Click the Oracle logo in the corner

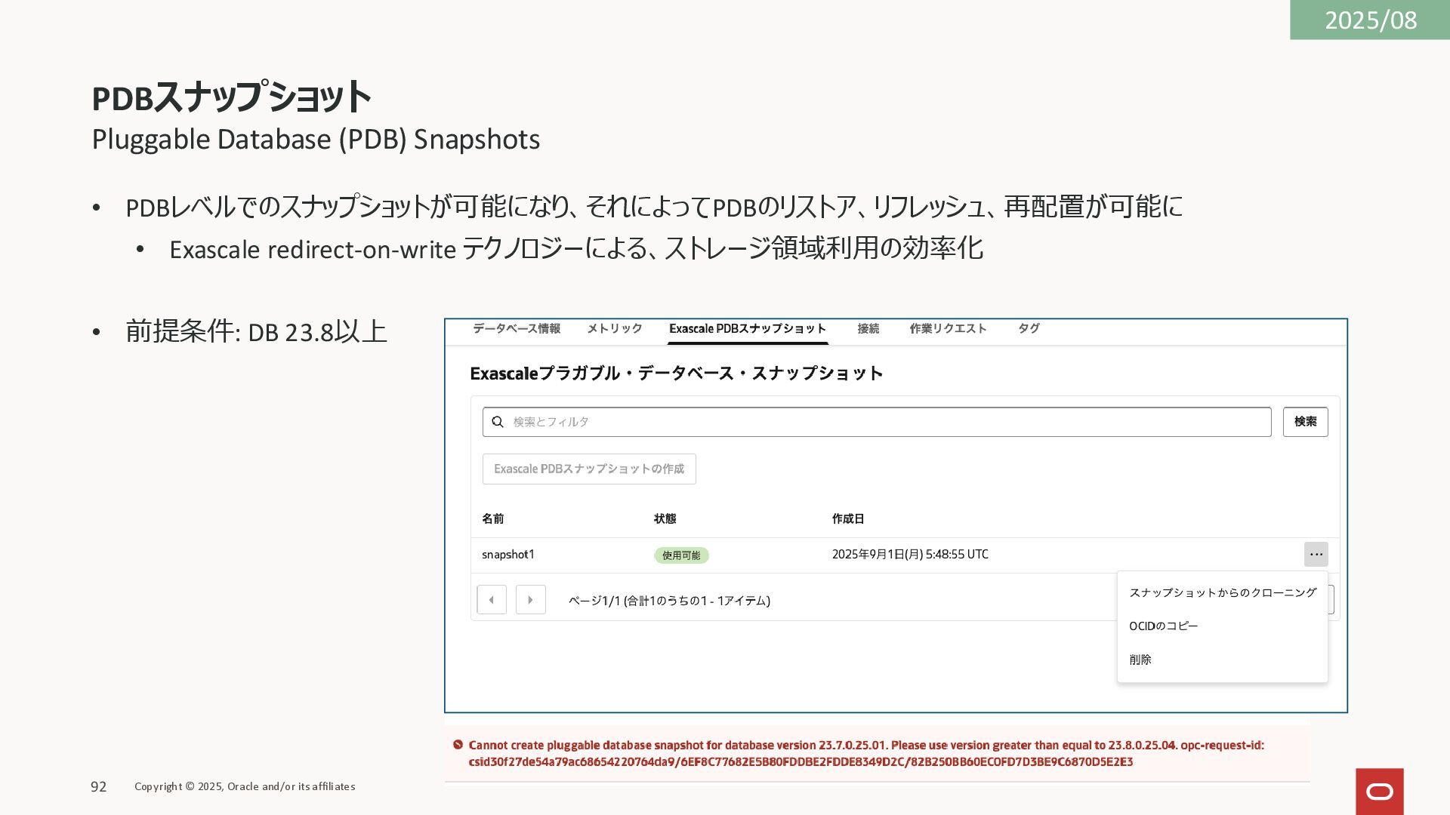pos(1380,792)
